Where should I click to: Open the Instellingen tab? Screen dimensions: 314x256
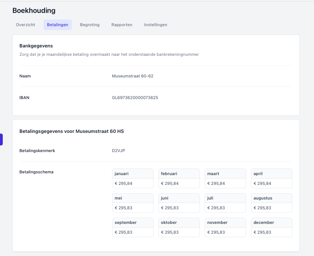click(156, 25)
